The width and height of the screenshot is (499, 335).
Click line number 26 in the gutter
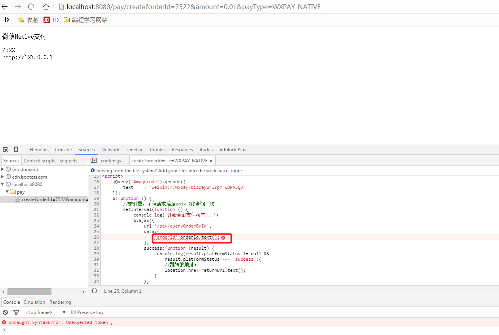click(x=96, y=237)
